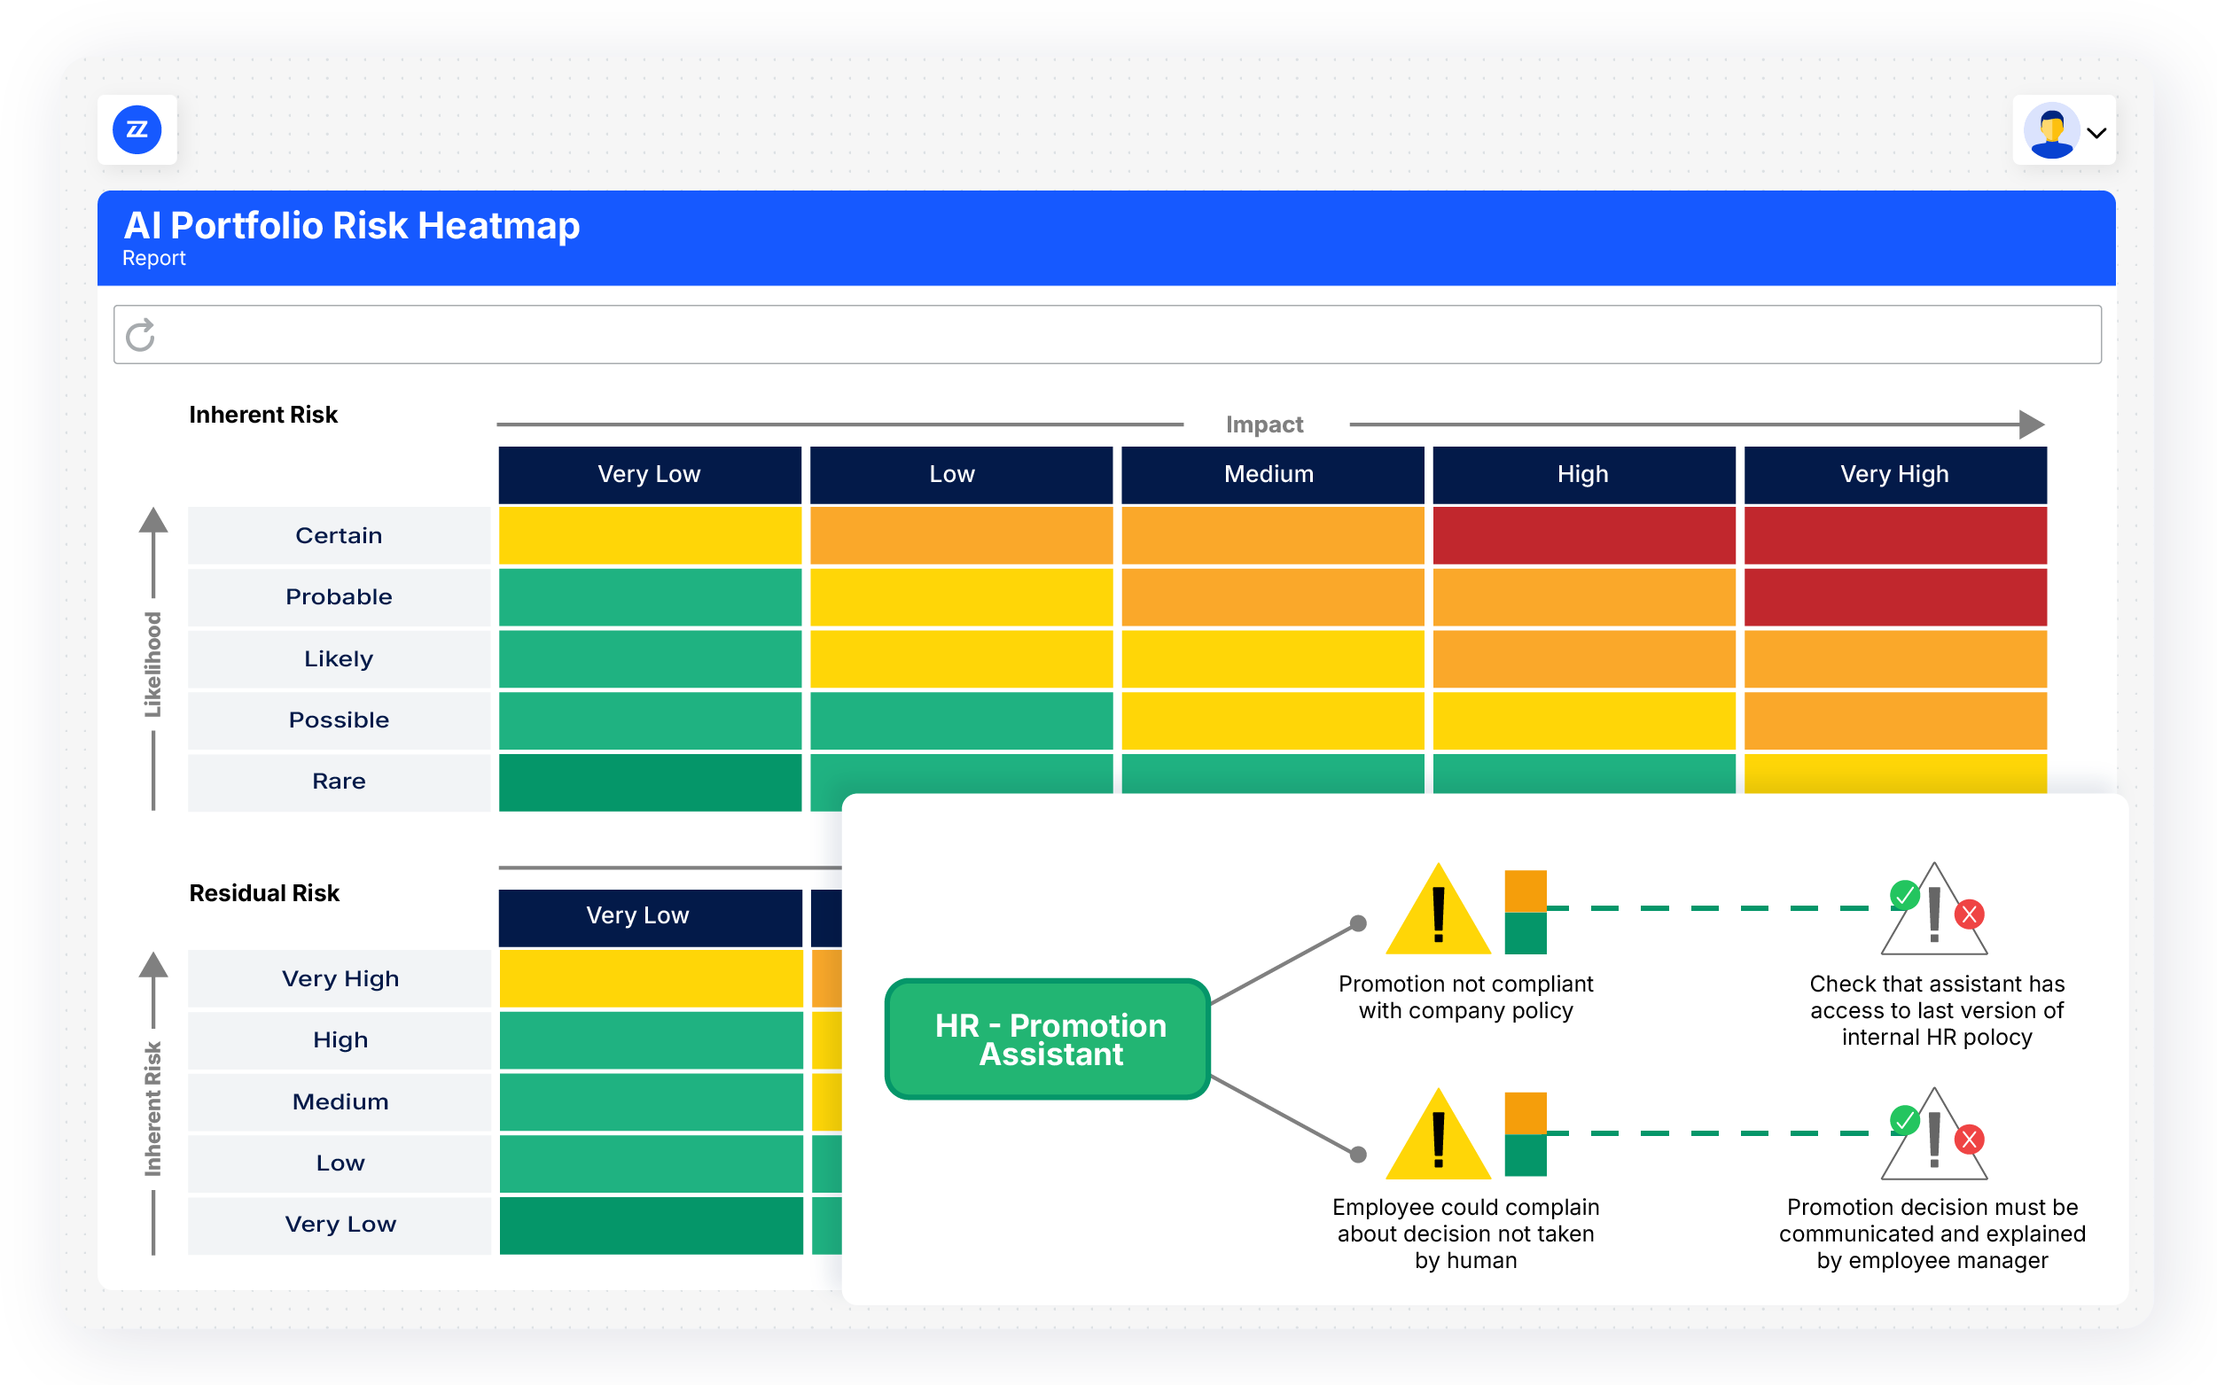2217x1385 pixels.
Task: Click the Residual Risk 'Very Low' column header
Action: pos(650,917)
